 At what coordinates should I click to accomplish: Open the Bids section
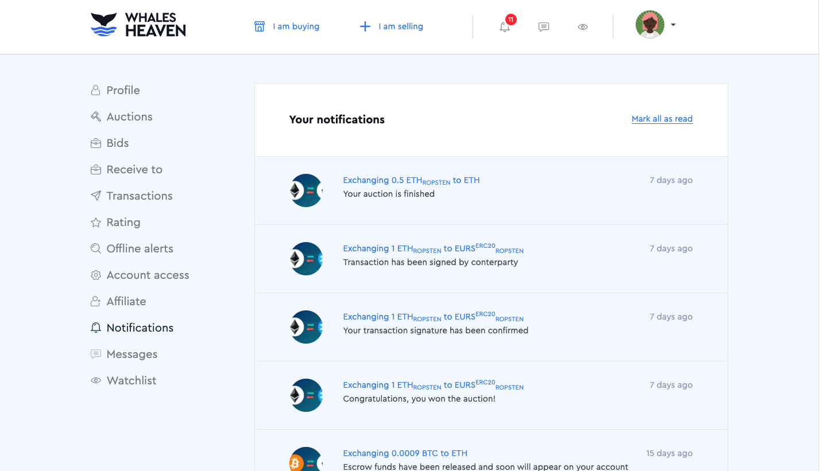(118, 143)
